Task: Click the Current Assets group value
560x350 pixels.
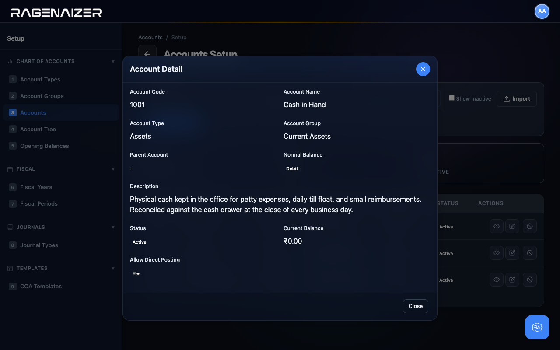Action: [x=307, y=136]
